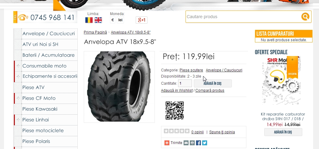Switch language to Romanian flag
This screenshot has width=319, height=149.
pos(89,20)
